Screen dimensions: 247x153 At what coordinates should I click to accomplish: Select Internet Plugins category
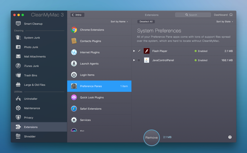click(x=99, y=52)
